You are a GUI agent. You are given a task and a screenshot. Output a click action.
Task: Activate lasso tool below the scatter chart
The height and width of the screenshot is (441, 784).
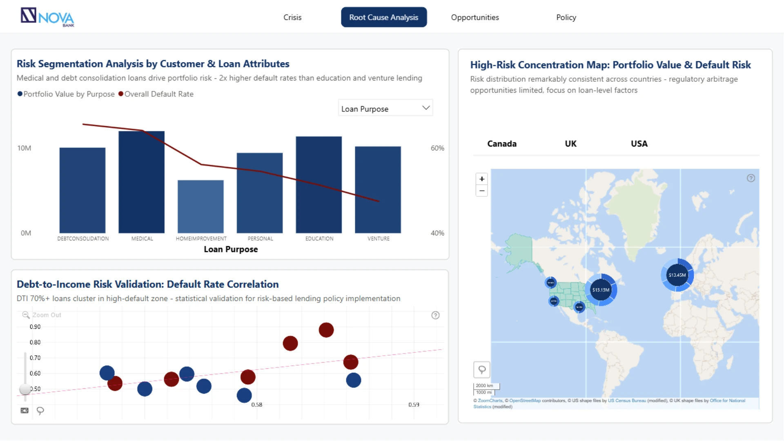click(x=40, y=410)
